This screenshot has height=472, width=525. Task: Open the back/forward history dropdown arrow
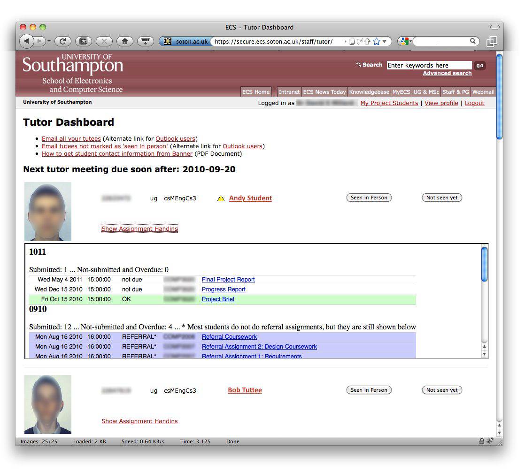point(49,41)
